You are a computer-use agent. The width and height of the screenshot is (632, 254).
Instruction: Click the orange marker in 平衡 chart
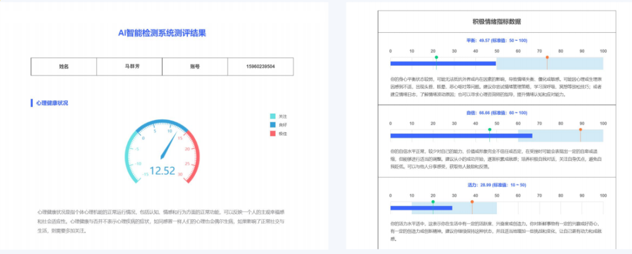coord(547,57)
